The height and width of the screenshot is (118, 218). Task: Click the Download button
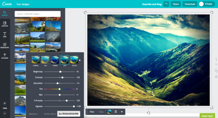[x=190, y=4]
